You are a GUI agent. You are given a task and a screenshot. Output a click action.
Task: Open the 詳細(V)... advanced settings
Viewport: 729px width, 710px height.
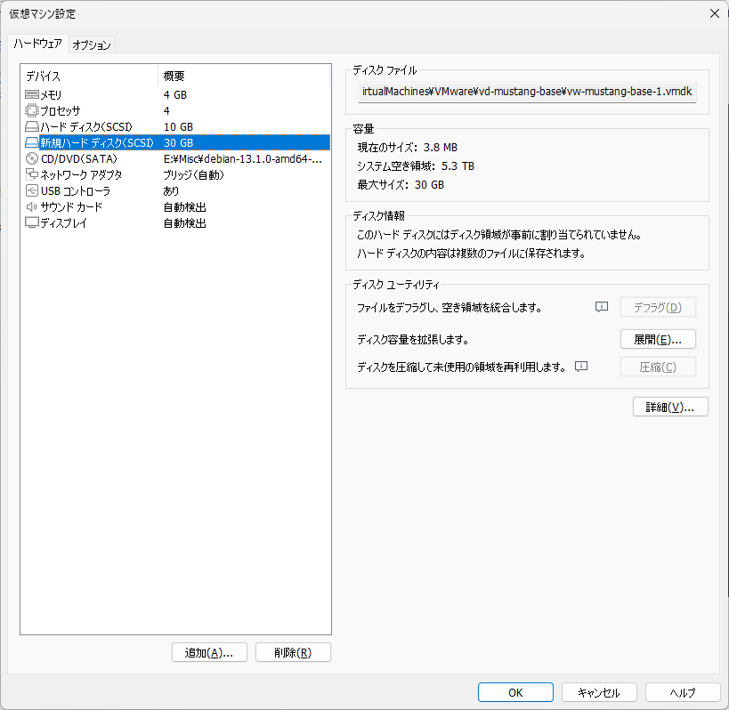[x=669, y=407]
